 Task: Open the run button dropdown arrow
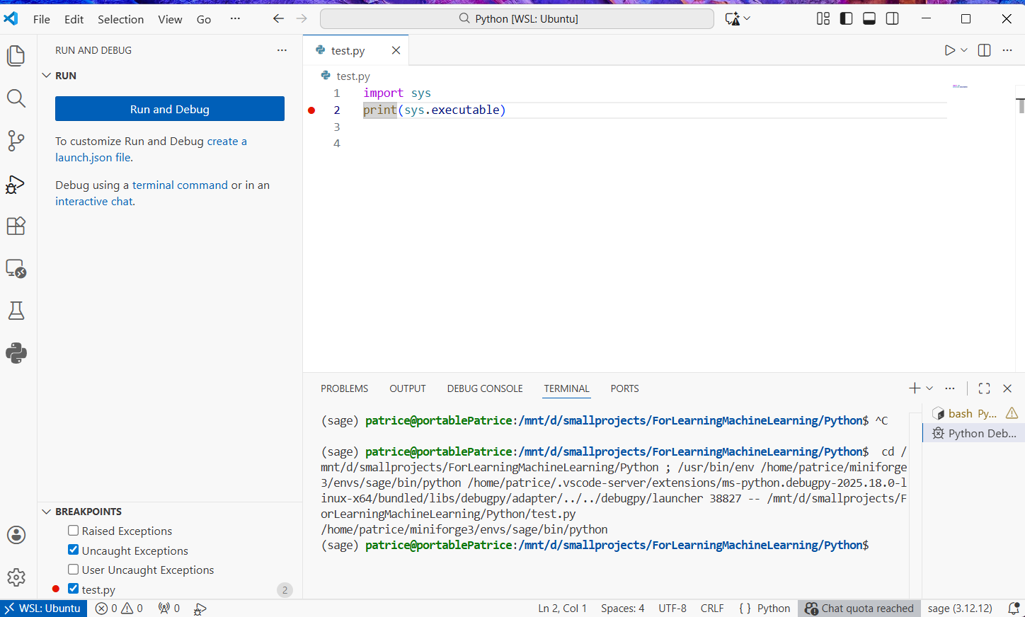964,50
